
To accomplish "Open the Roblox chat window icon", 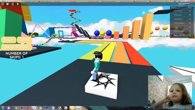I will (8, 4).
